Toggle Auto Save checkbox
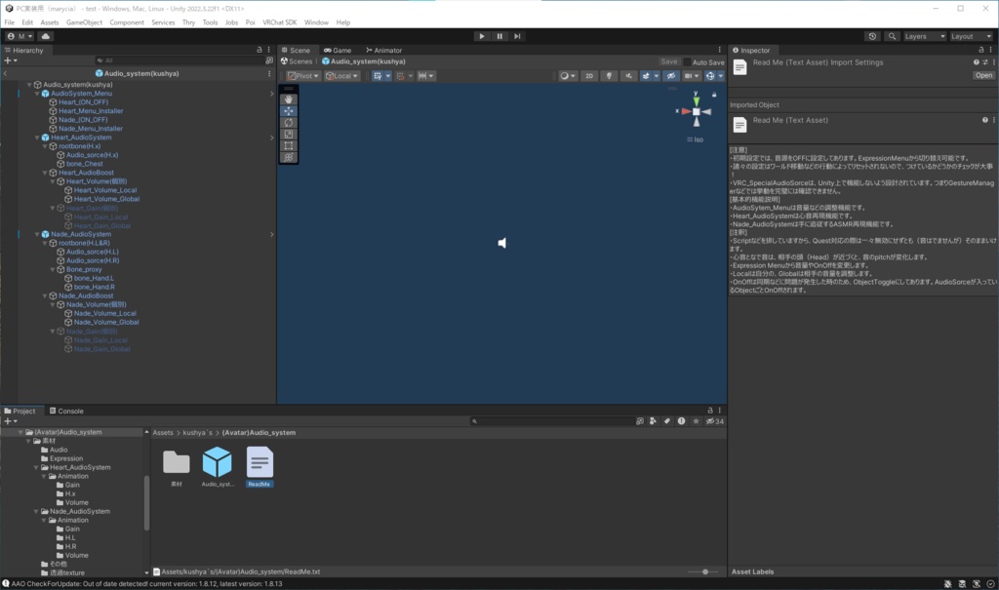The width and height of the screenshot is (999, 590). point(687,62)
